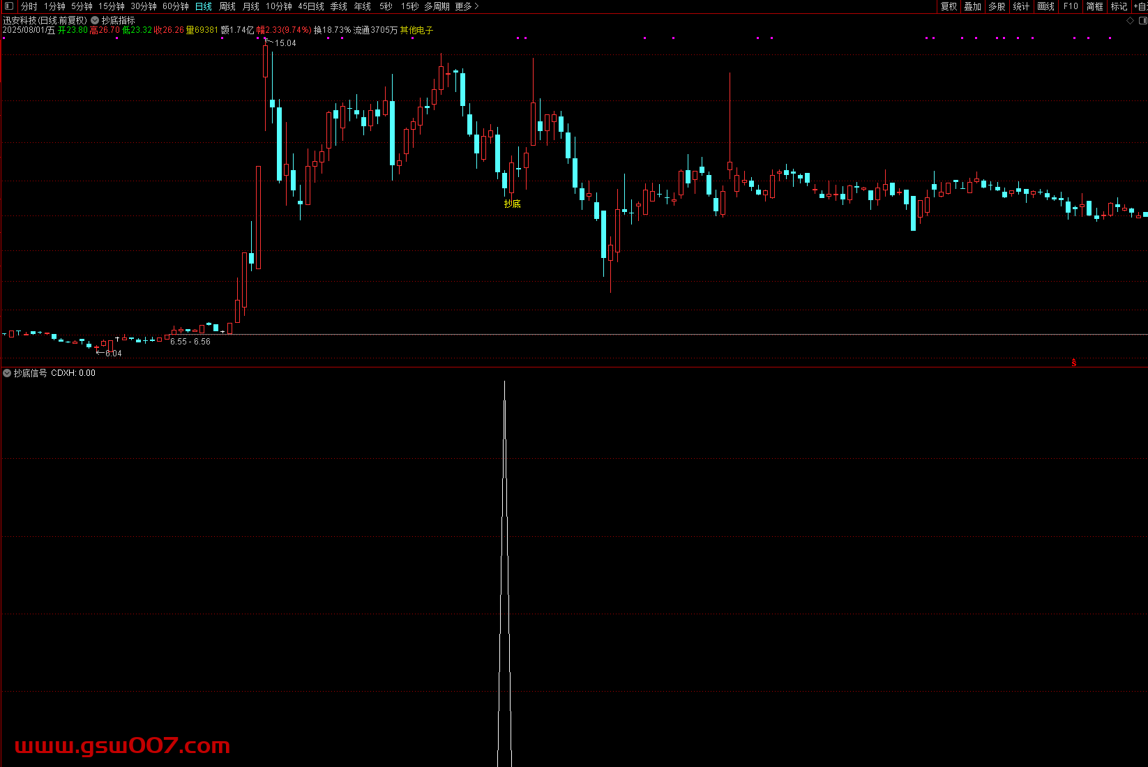Click the 抄底信号 sub-chart title
Viewport: 1148px width, 767px height.
(x=31, y=373)
